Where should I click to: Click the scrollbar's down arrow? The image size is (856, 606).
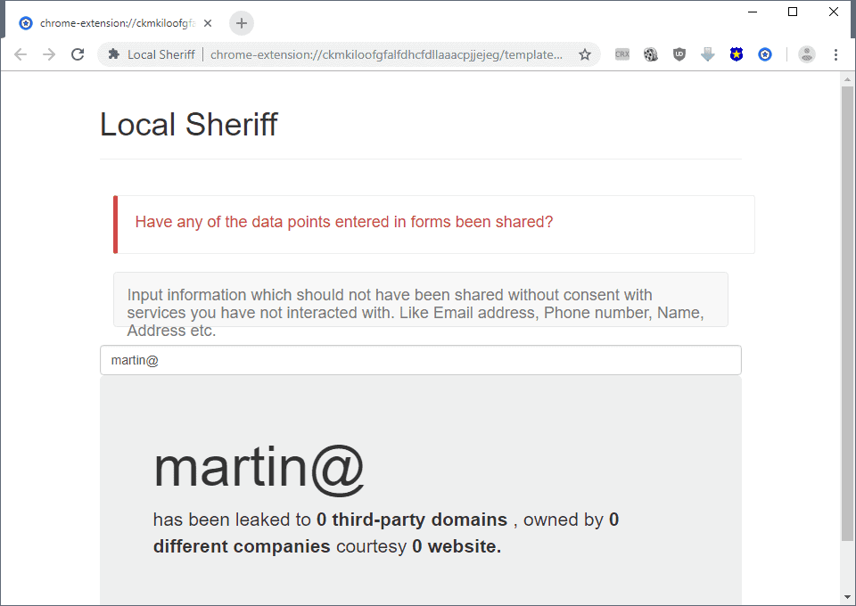click(x=848, y=596)
